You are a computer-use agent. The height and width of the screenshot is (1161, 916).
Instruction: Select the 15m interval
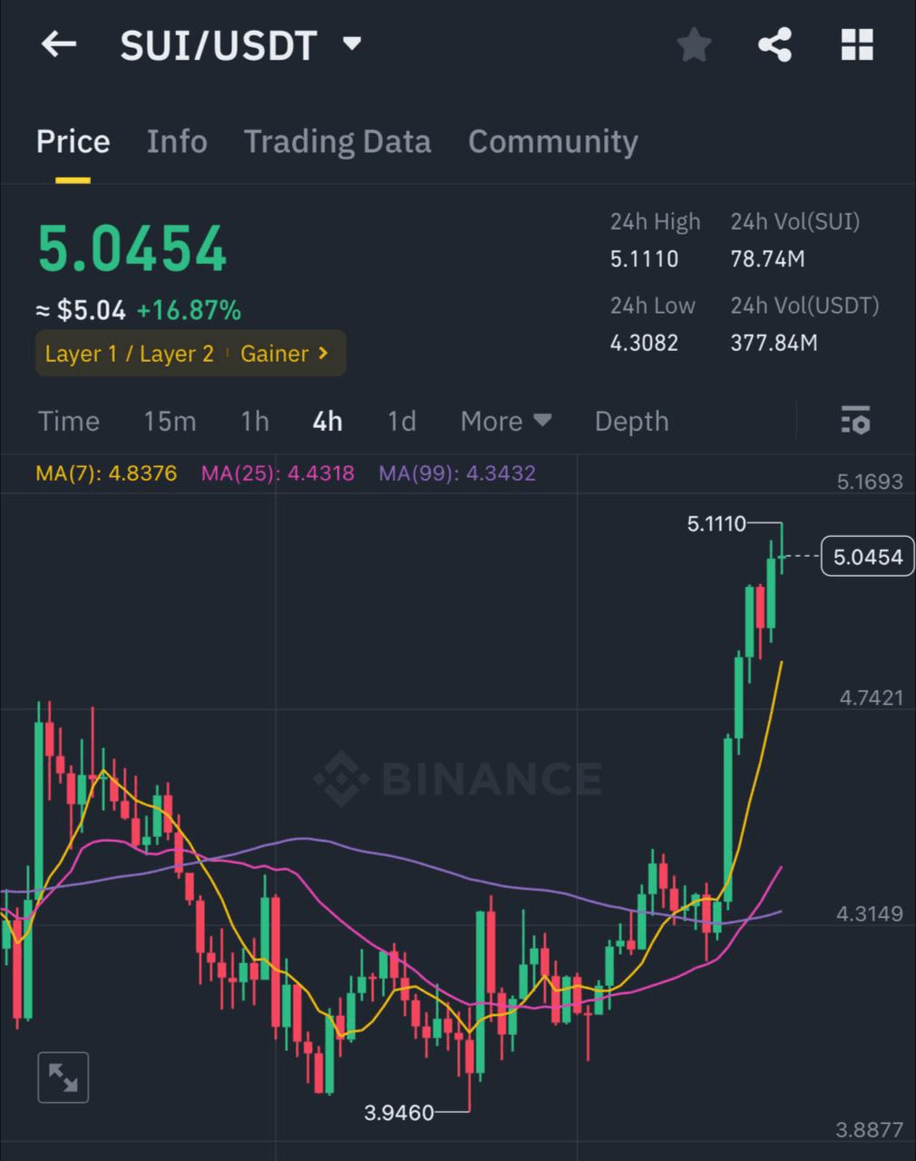[170, 421]
